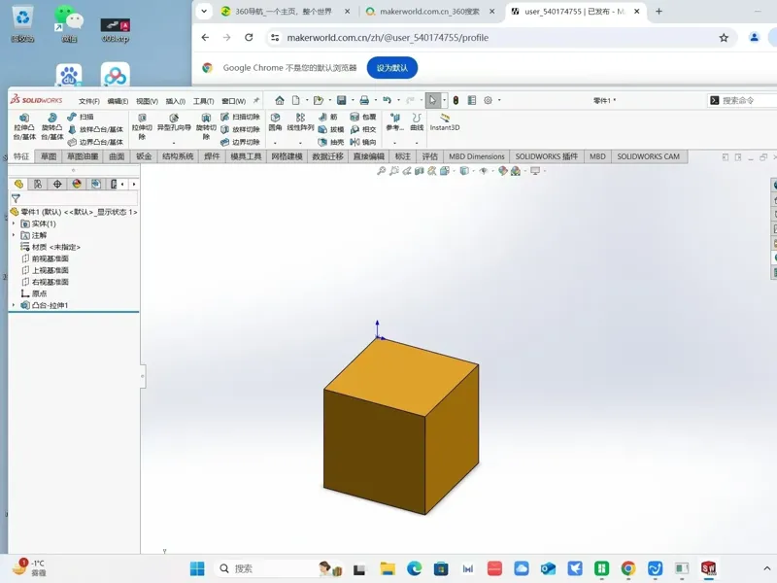Open the options gear dropdown arrow
The width and height of the screenshot is (777, 583).
[499, 100]
